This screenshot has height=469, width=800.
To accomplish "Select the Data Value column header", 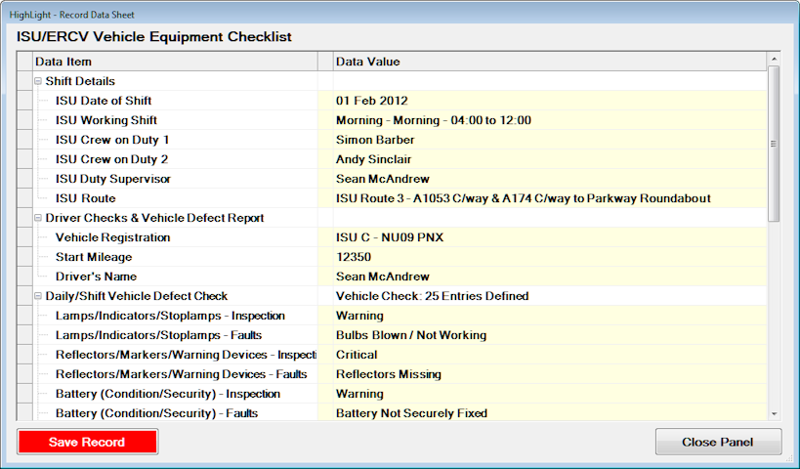I will tap(547, 62).
